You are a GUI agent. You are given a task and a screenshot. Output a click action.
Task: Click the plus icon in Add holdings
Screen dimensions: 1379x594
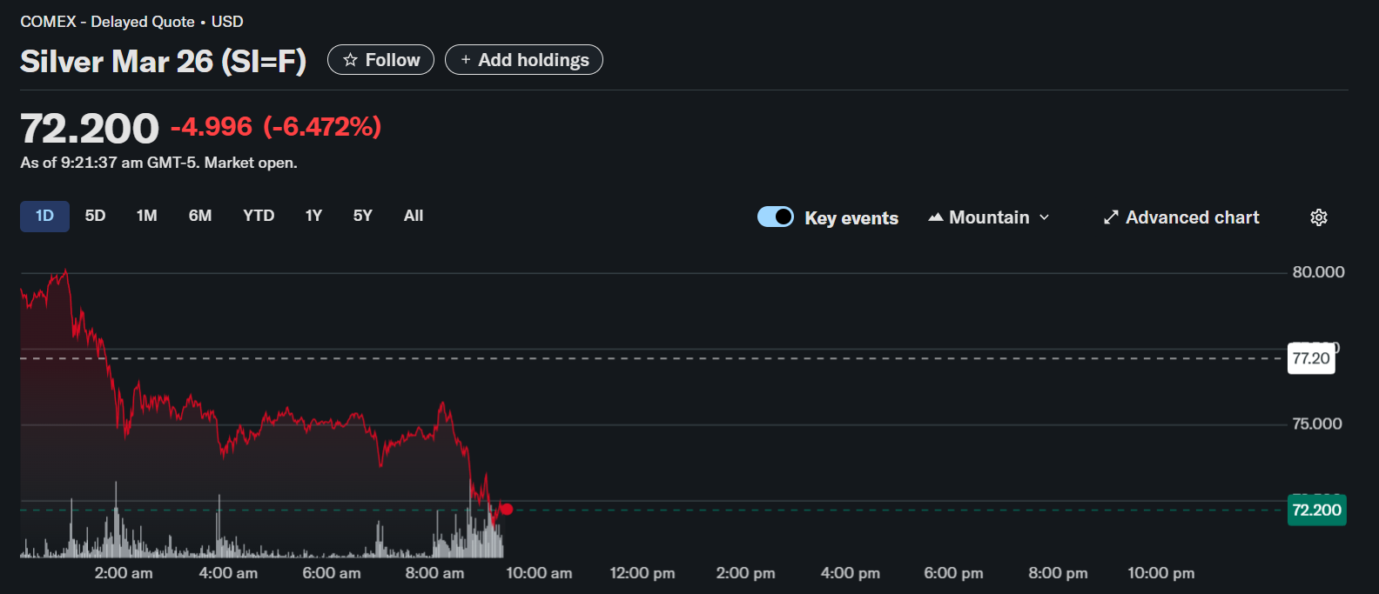pyautogui.click(x=466, y=59)
